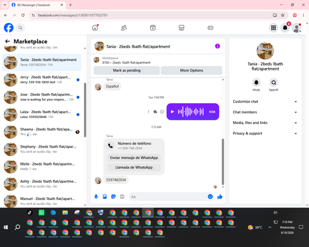Open the Facebook search icon

pyautogui.click(x=20, y=28)
